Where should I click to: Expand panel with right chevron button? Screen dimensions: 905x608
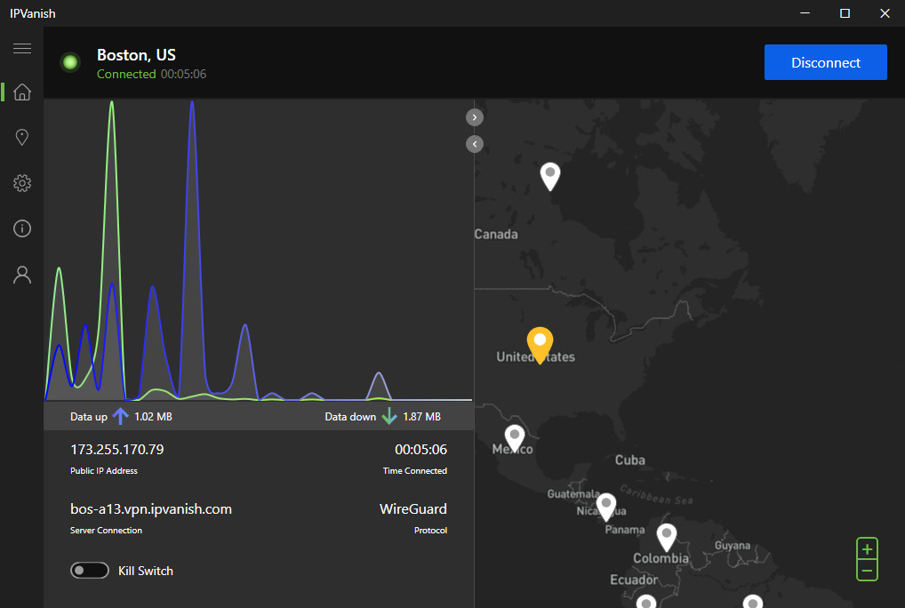tap(475, 117)
